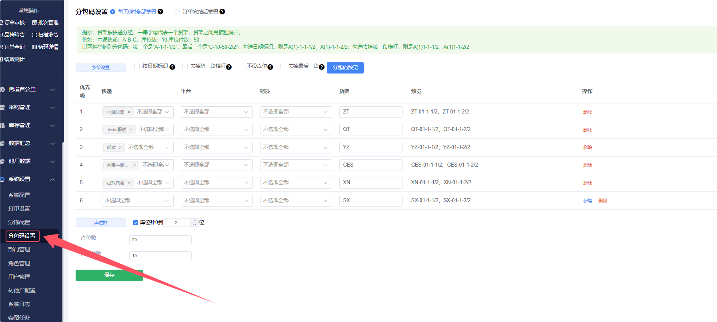Remove the Temu配送 tag with its x icon
The width and height of the screenshot is (717, 322).
[x=131, y=130]
